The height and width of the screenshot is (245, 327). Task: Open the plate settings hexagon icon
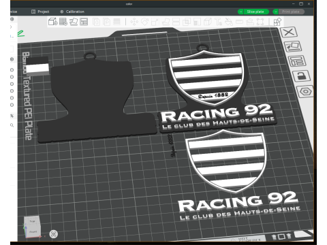point(305,91)
